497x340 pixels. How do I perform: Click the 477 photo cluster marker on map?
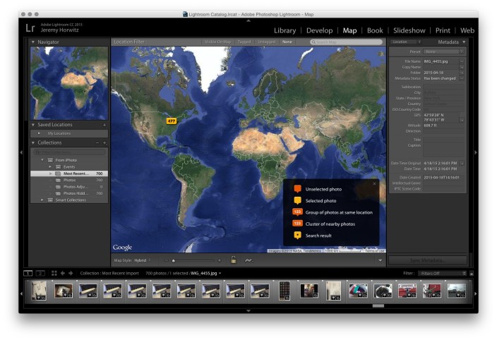(x=171, y=121)
